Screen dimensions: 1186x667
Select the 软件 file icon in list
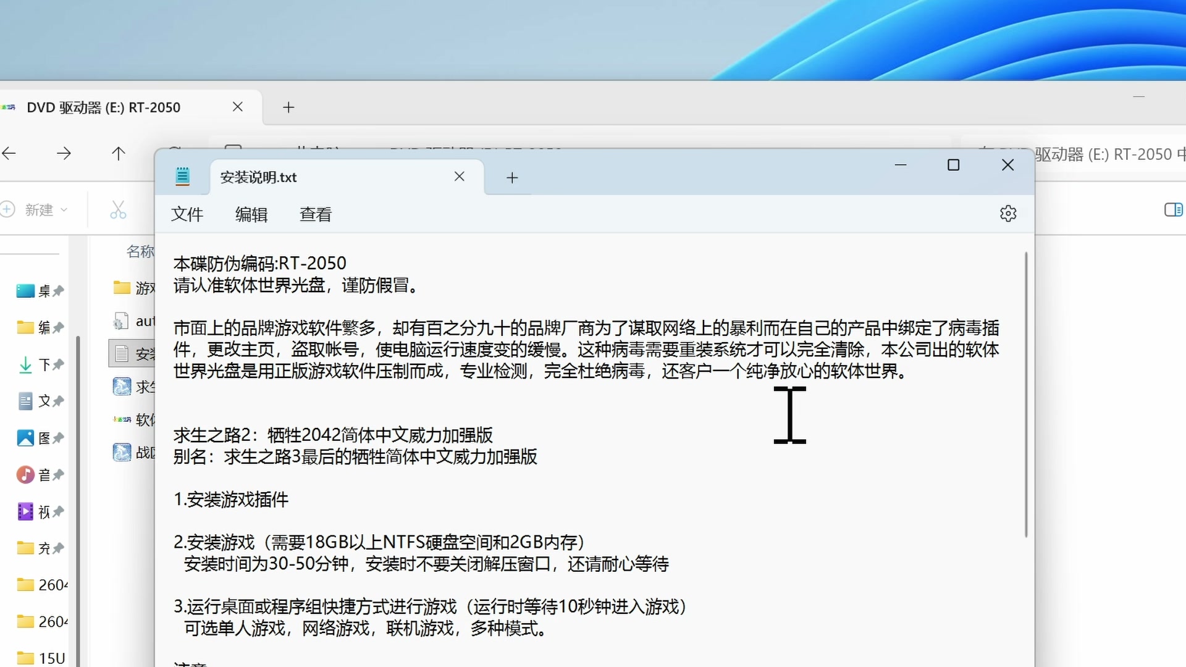click(122, 419)
